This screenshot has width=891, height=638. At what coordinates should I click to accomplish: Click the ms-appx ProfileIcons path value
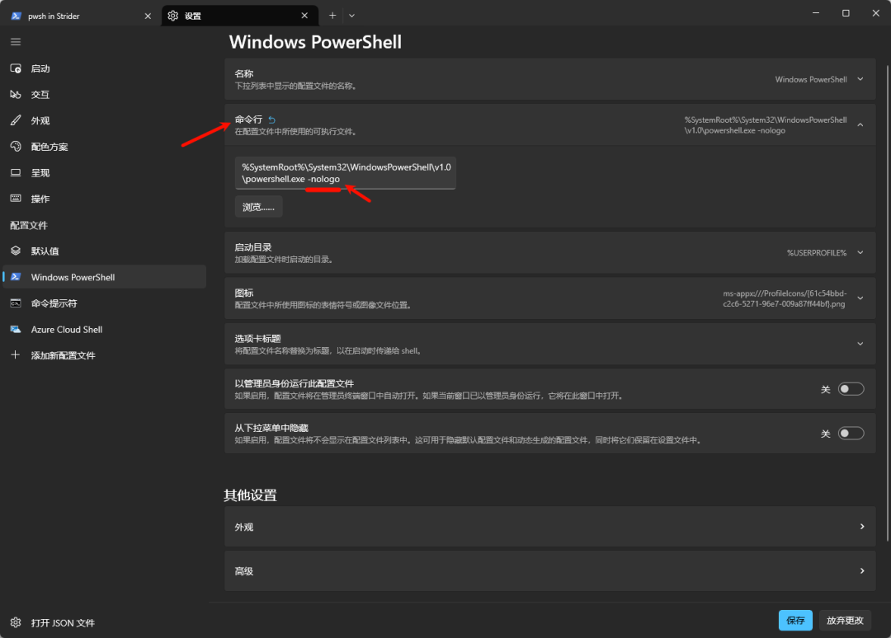pos(785,298)
